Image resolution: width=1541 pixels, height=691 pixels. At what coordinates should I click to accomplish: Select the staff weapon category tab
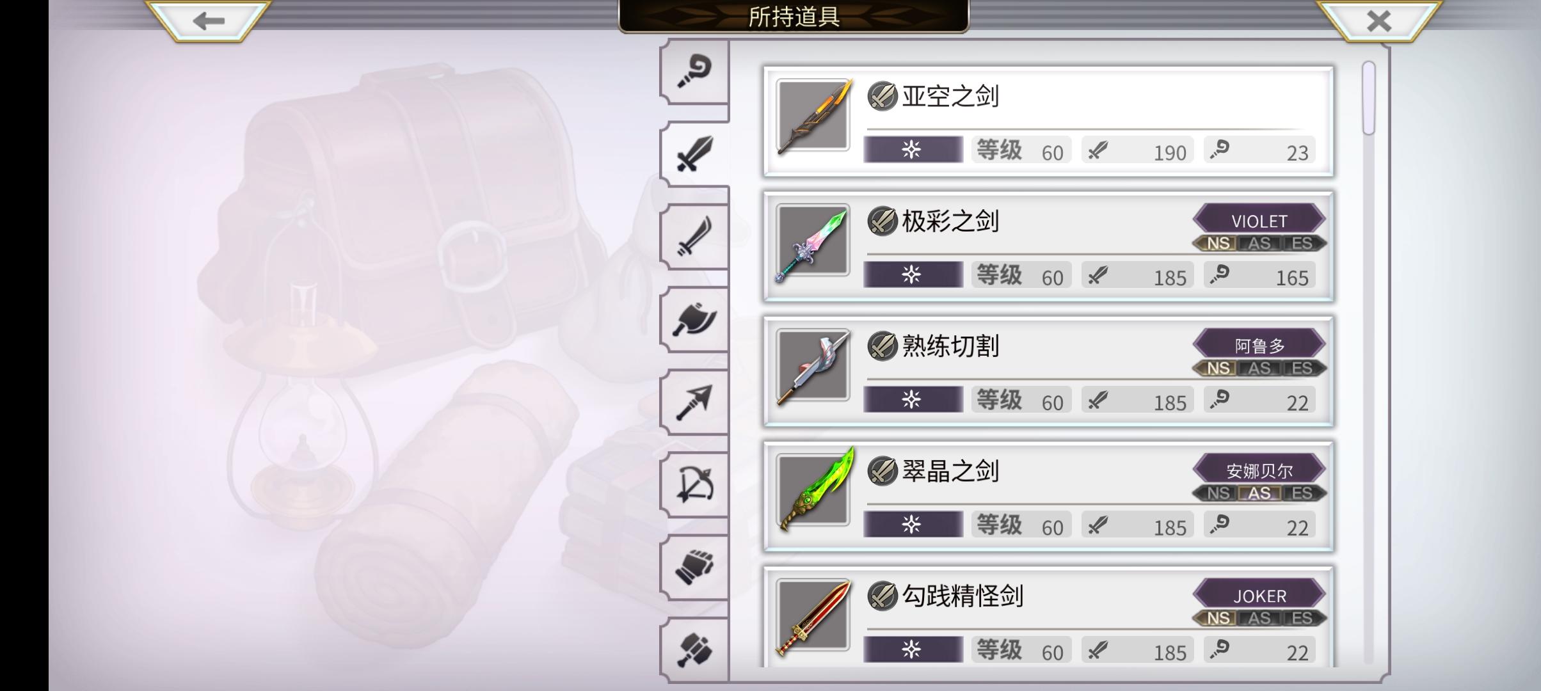click(695, 72)
